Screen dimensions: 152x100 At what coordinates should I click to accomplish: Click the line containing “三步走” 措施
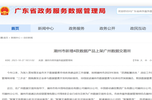77,78
